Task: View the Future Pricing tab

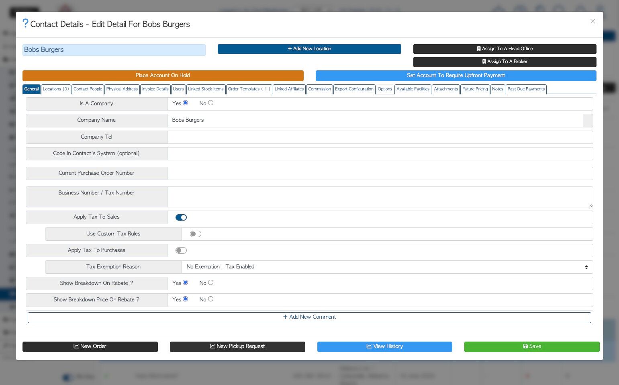Action: (475, 89)
